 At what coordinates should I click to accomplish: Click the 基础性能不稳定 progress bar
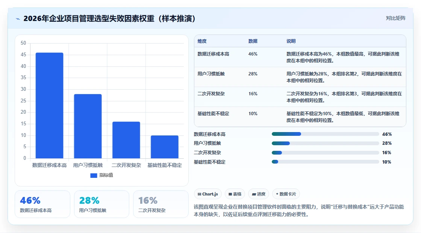(x=325, y=162)
